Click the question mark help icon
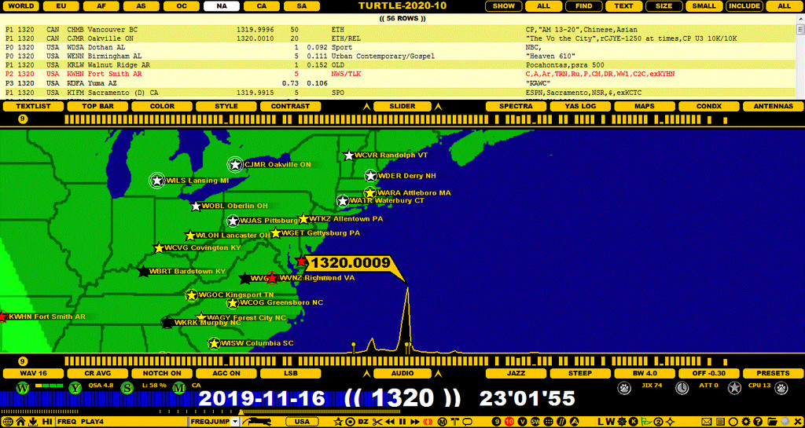The width and height of the screenshot is (805, 428). point(758,422)
